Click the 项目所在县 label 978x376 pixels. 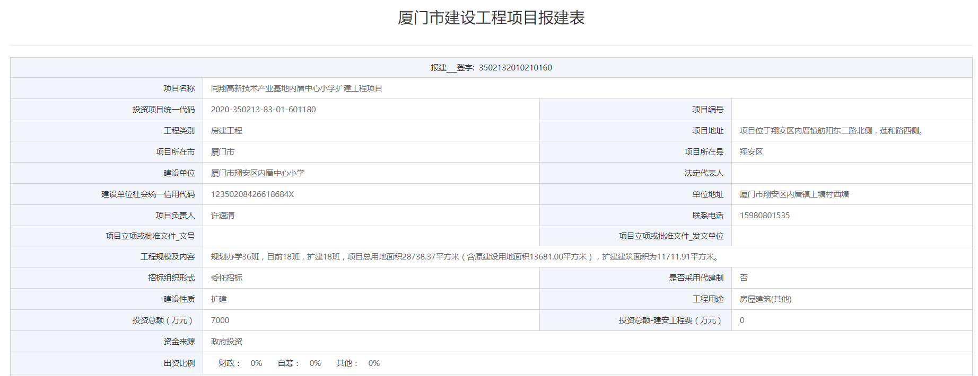[704, 152]
